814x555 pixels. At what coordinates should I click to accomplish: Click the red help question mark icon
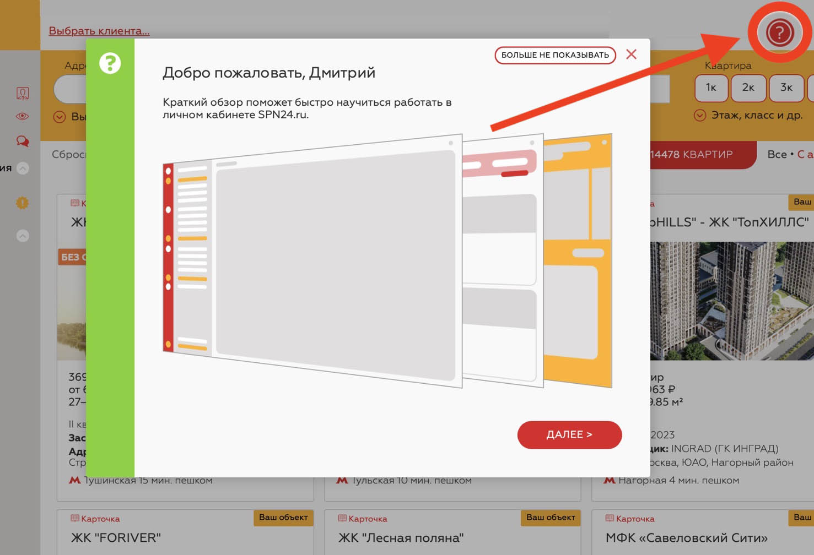pyautogui.click(x=779, y=32)
